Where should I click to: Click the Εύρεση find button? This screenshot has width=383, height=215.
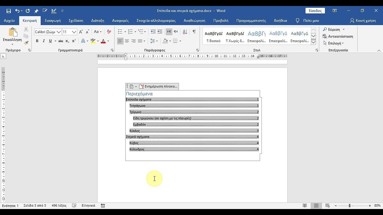point(331,30)
